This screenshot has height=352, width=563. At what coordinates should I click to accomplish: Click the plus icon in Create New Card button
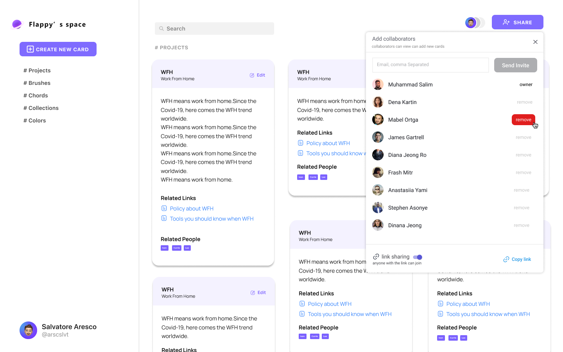30,49
